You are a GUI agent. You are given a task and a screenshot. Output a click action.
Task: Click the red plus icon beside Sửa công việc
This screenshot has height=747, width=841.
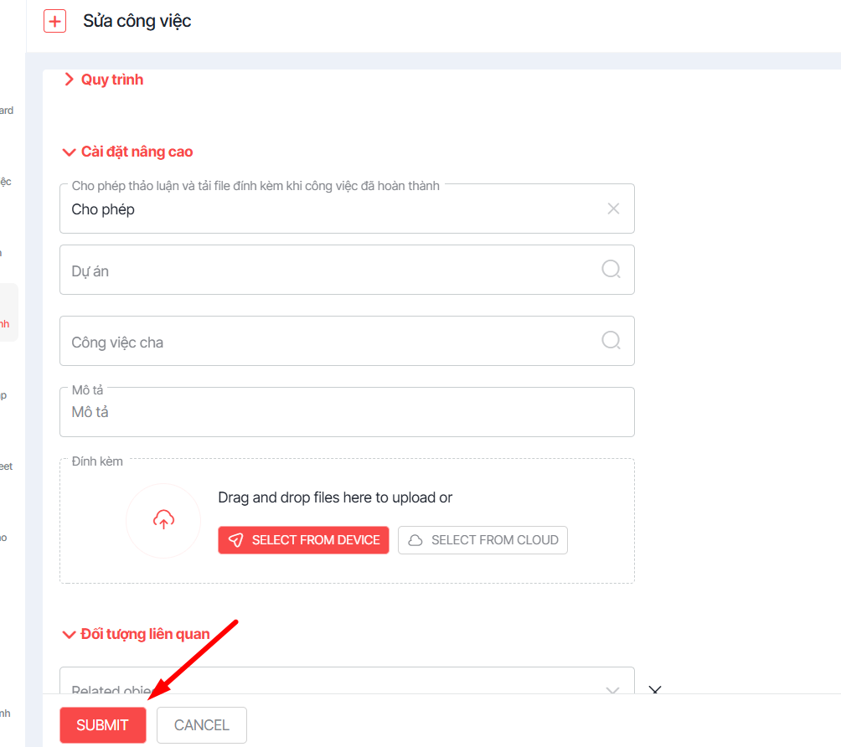point(54,21)
